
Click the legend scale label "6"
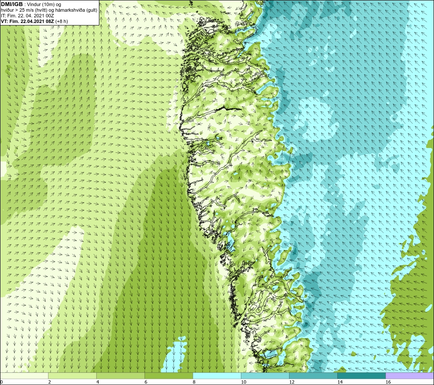coord(146,382)
